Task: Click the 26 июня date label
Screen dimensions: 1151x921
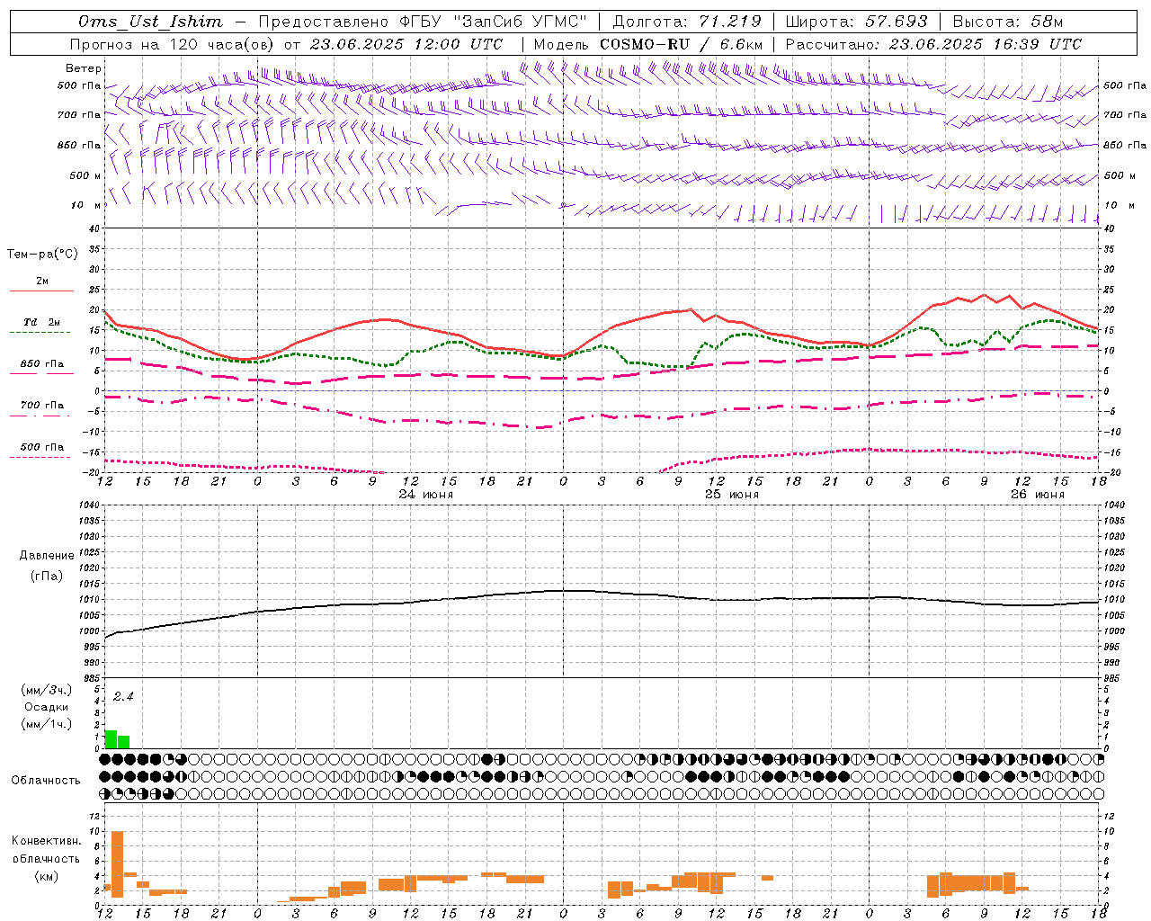Action: [x=1037, y=494]
